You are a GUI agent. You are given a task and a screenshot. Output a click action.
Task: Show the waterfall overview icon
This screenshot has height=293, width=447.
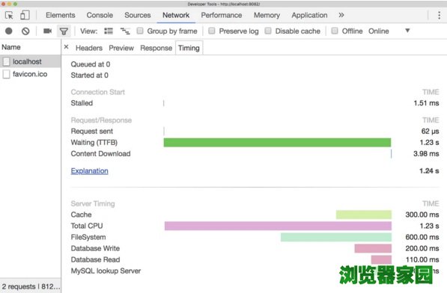pyautogui.click(x=125, y=31)
